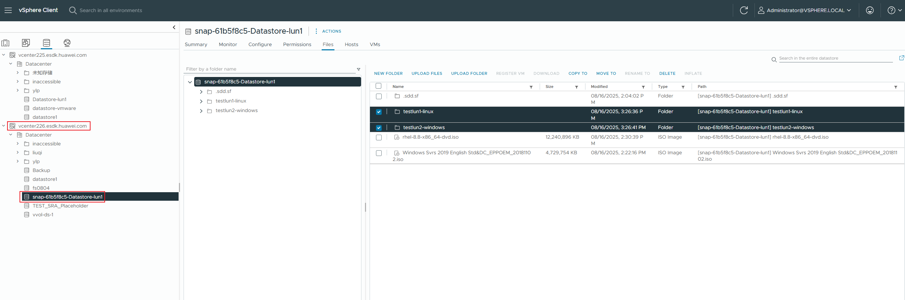Viewport: 905px width, 300px height.
Task: Click filter icon in Name column
Action: coord(531,87)
